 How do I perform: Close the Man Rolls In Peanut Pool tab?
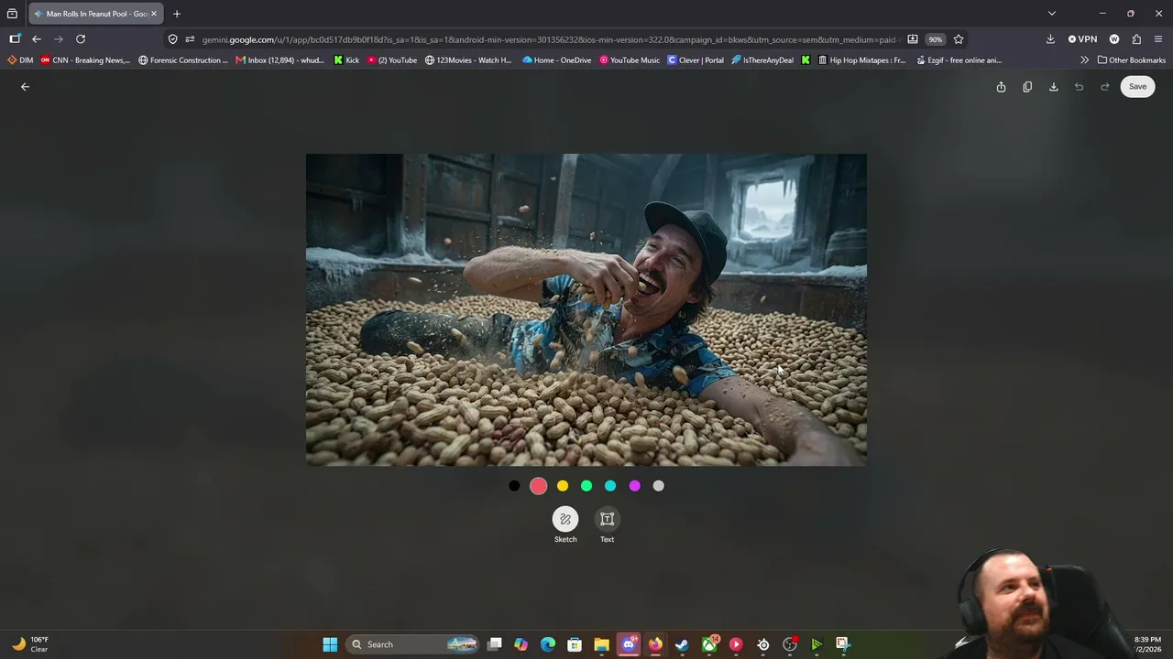[x=154, y=14]
